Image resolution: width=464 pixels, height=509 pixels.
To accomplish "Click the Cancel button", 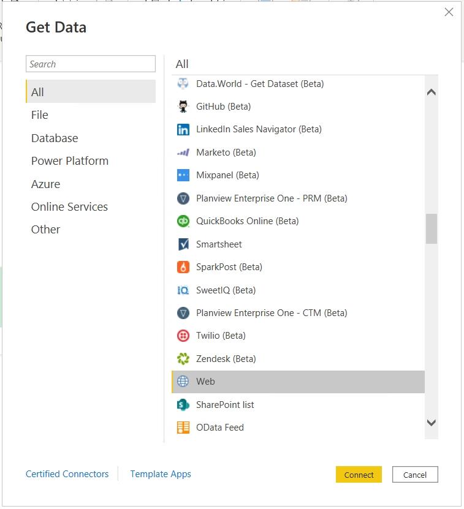I will point(415,475).
